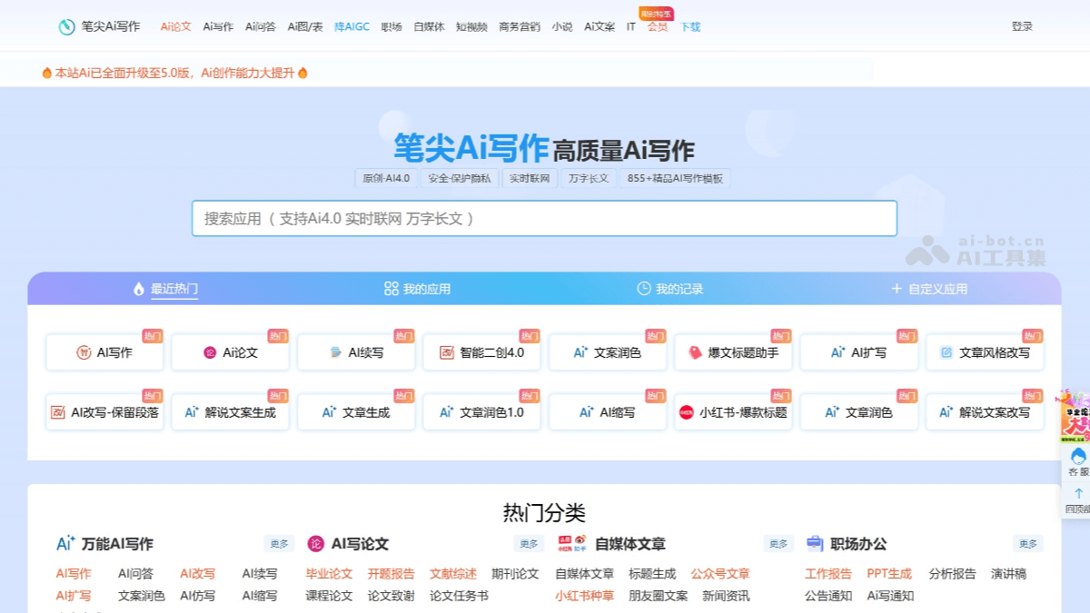This screenshot has height=613, width=1090.
Task: Expand 更多 for AI写论文 category
Action: (x=529, y=544)
